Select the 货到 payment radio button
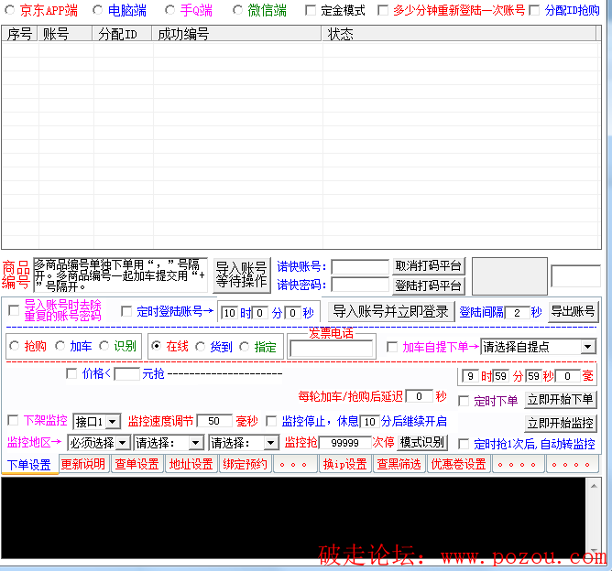This screenshot has width=612, height=571. 201,346
